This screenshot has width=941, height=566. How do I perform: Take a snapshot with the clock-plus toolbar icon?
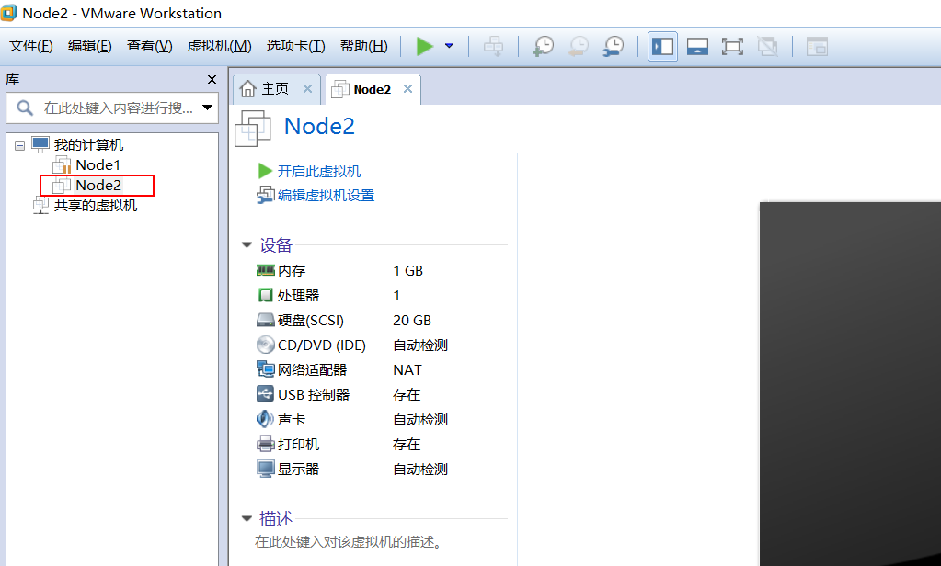543,45
